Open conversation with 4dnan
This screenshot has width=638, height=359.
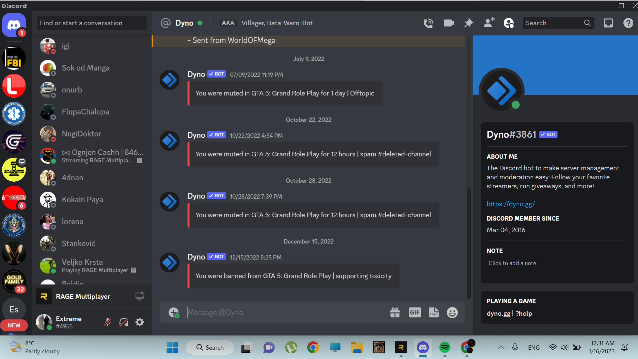click(92, 178)
